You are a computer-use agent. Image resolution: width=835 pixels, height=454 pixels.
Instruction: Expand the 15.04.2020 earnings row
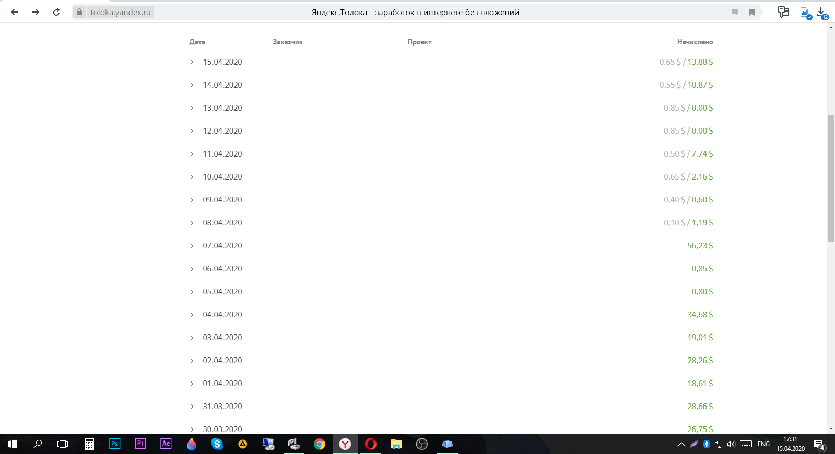192,62
